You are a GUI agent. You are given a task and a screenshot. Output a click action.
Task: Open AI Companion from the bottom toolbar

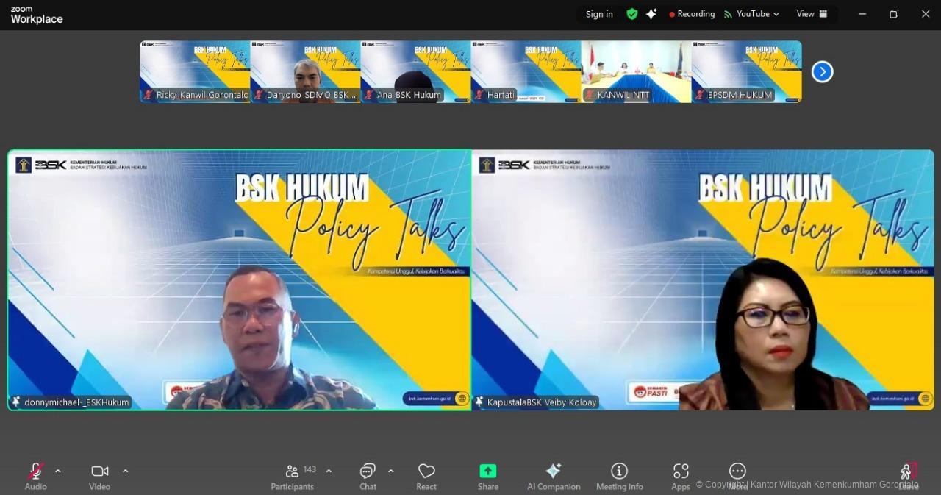[x=554, y=476]
